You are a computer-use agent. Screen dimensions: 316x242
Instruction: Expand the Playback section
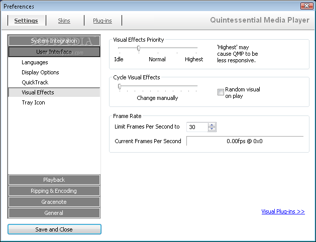(x=54, y=180)
